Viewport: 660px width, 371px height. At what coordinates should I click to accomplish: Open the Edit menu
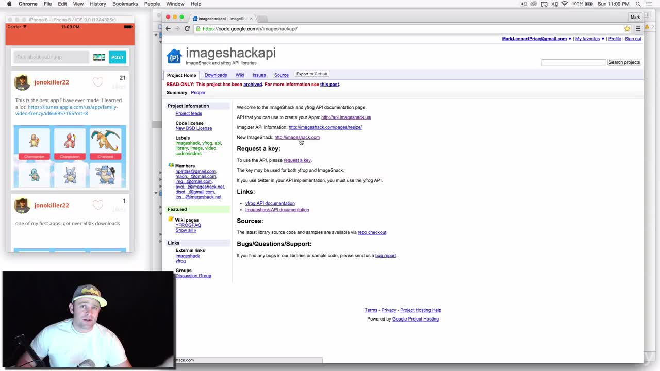click(x=62, y=4)
